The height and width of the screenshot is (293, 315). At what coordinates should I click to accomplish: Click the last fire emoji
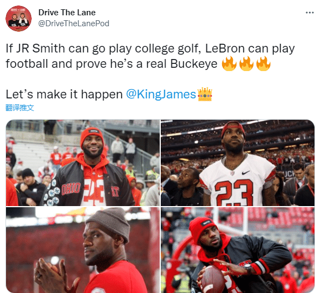click(x=264, y=63)
